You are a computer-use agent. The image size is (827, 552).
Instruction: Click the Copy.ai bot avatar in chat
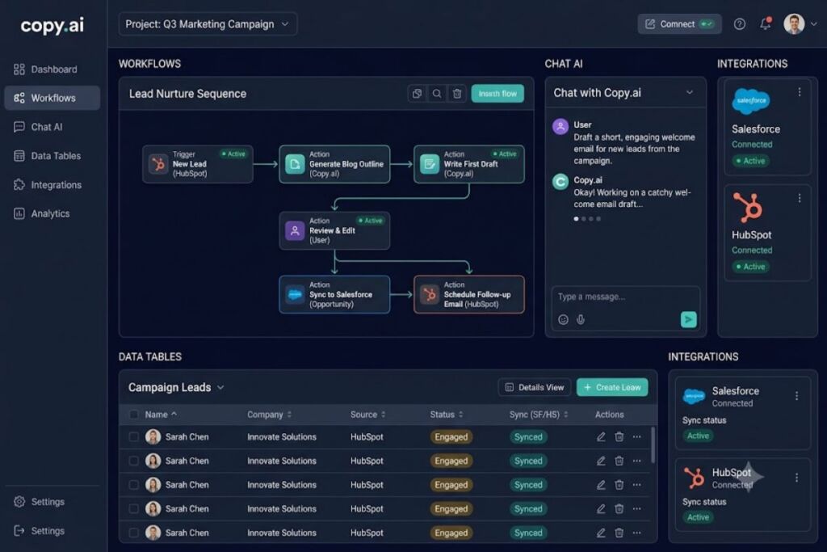(560, 182)
